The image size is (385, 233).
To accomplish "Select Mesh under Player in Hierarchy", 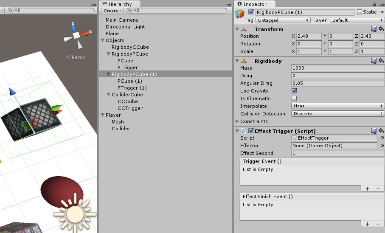I will click(x=118, y=122).
